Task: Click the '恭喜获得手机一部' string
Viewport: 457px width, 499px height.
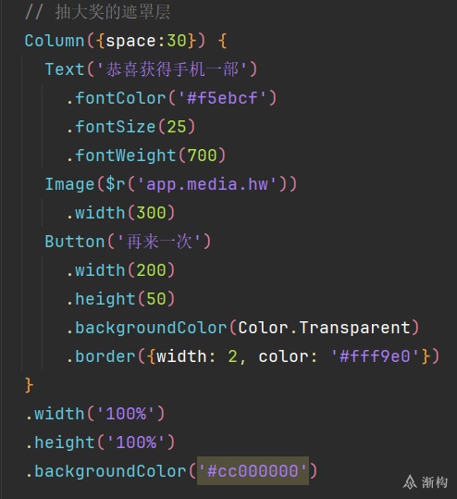Action: [172, 69]
